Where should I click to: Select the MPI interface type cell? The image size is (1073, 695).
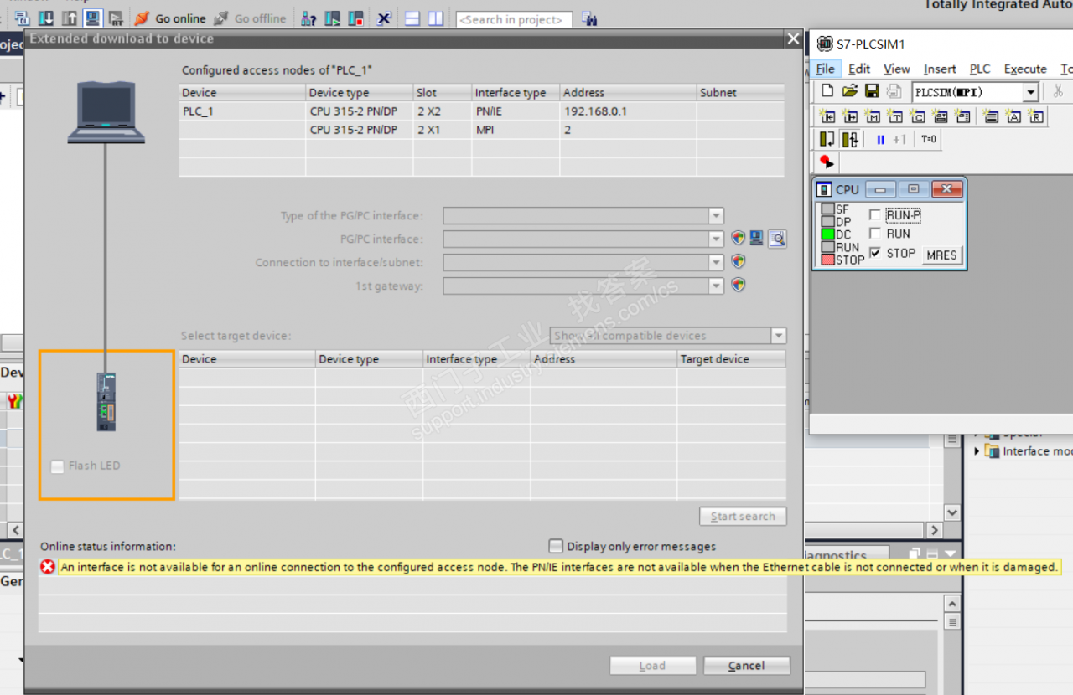pos(515,130)
